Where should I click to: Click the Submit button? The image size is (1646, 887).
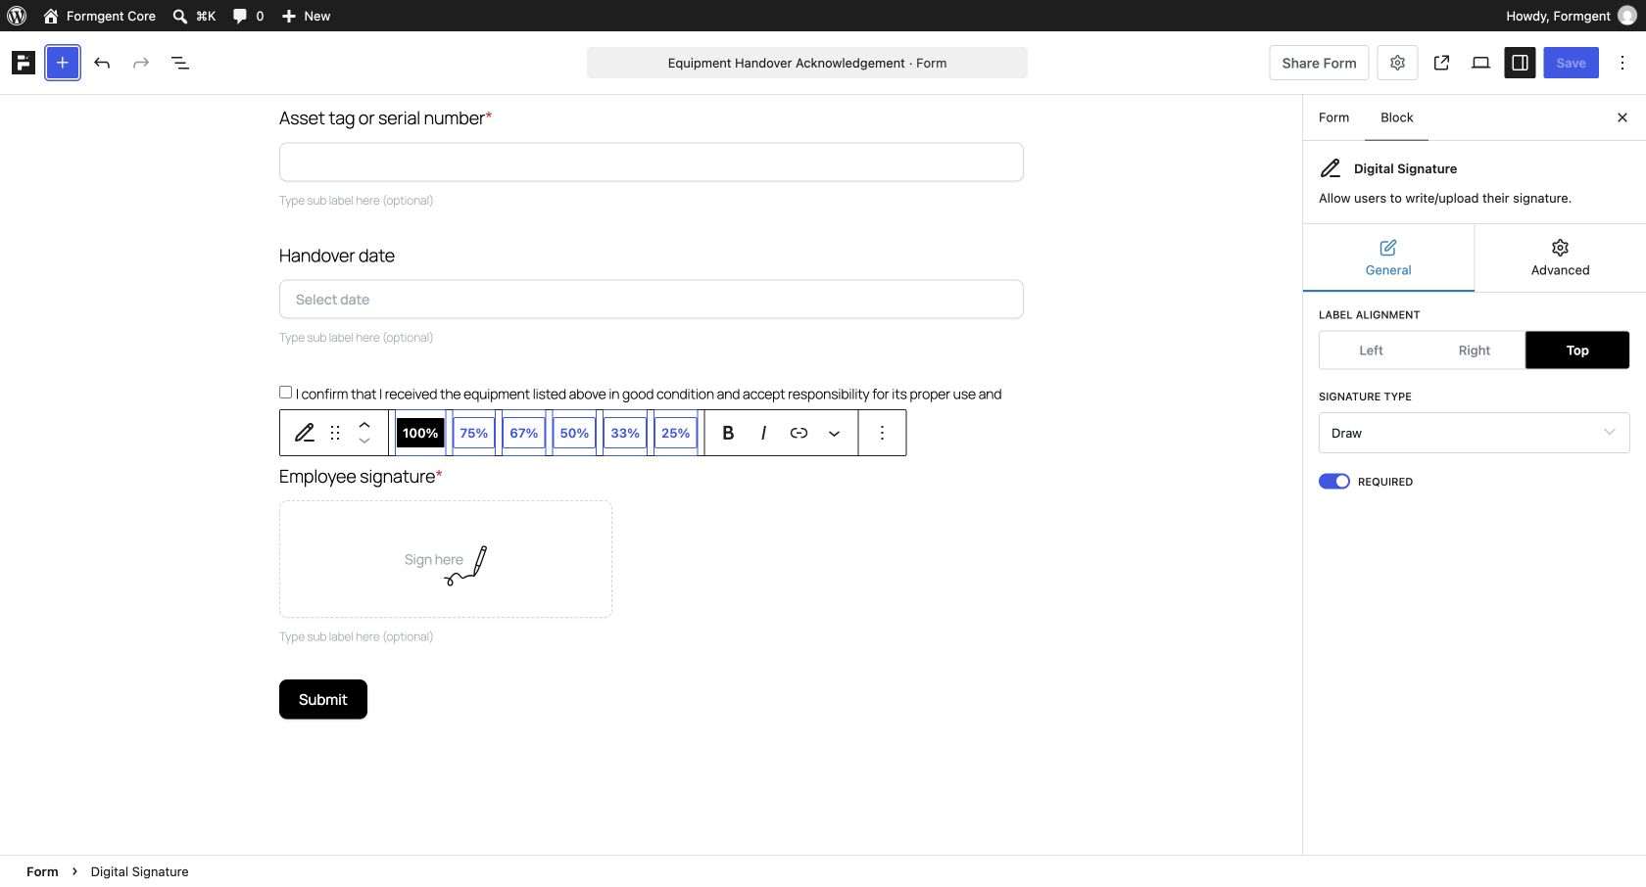(323, 699)
